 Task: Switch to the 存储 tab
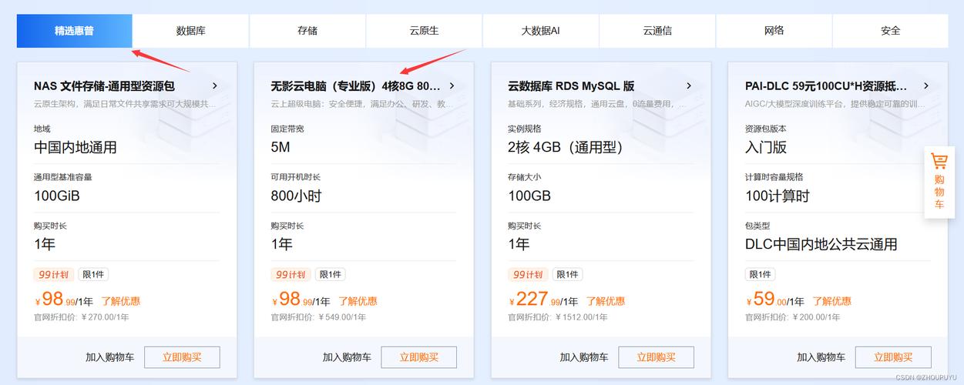(307, 31)
